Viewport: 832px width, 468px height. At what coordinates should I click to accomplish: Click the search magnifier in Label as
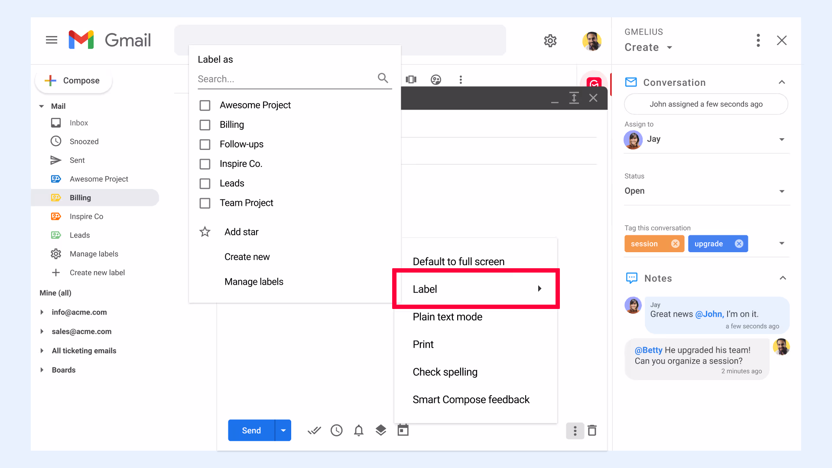pos(383,78)
